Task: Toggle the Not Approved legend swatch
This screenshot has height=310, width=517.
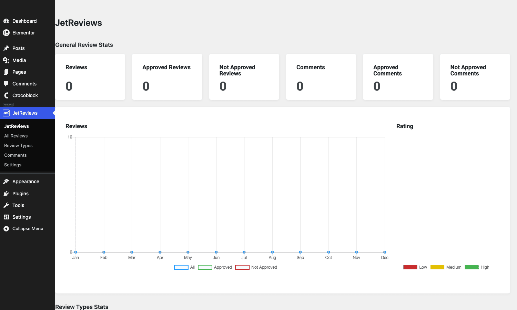Action: [x=242, y=267]
